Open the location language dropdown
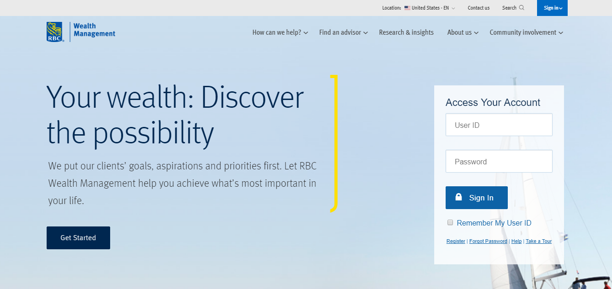The image size is (612, 289). [430, 8]
